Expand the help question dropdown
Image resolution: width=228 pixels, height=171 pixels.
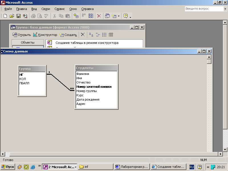tap(225, 9)
